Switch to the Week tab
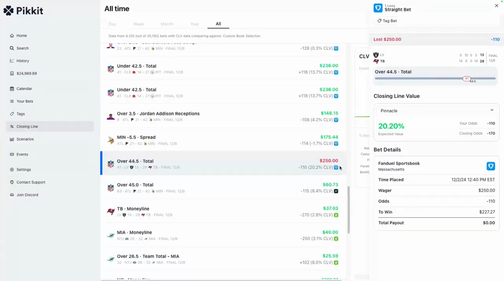Image resolution: width=504 pixels, height=281 pixels. (138, 24)
